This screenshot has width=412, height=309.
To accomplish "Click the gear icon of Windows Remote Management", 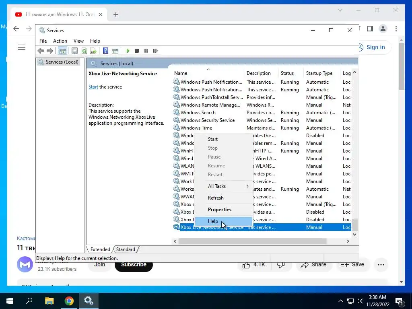I will pyautogui.click(x=177, y=105).
